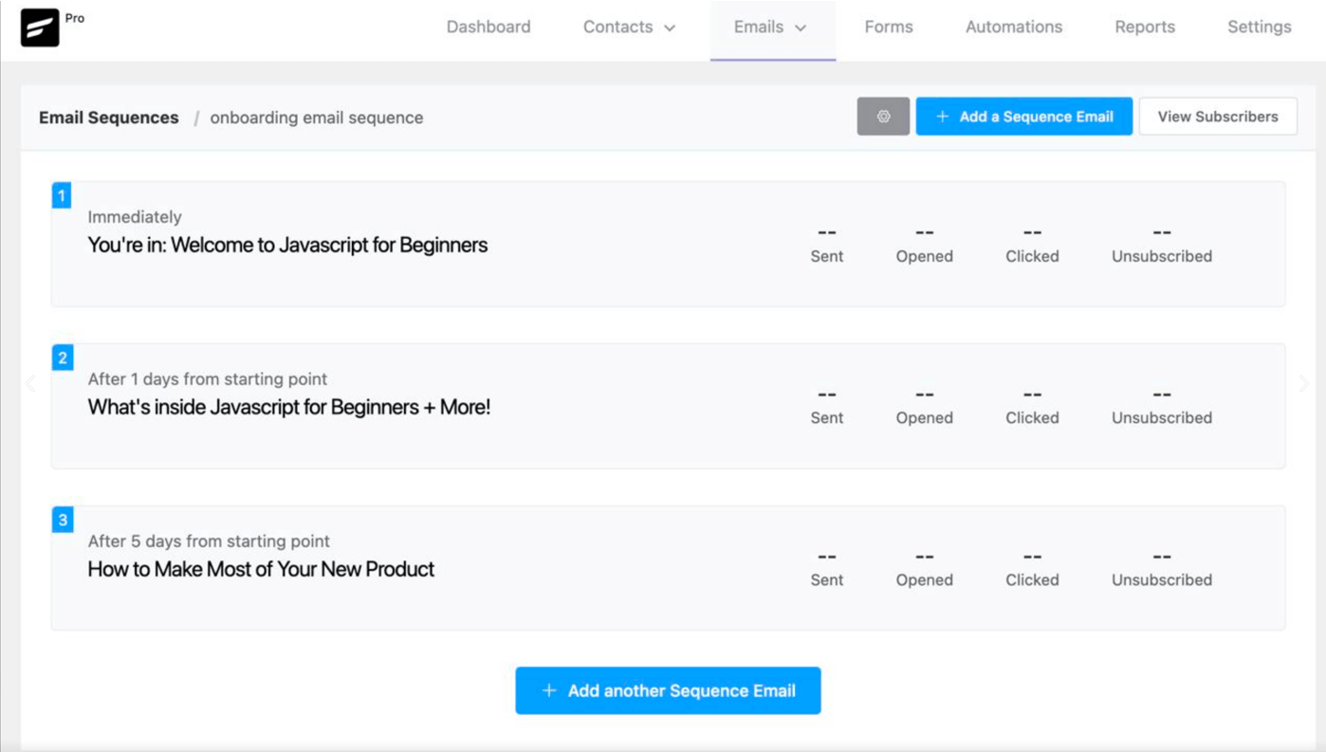The width and height of the screenshot is (1326, 752).
Task: Open the Automations section
Action: (1013, 27)
